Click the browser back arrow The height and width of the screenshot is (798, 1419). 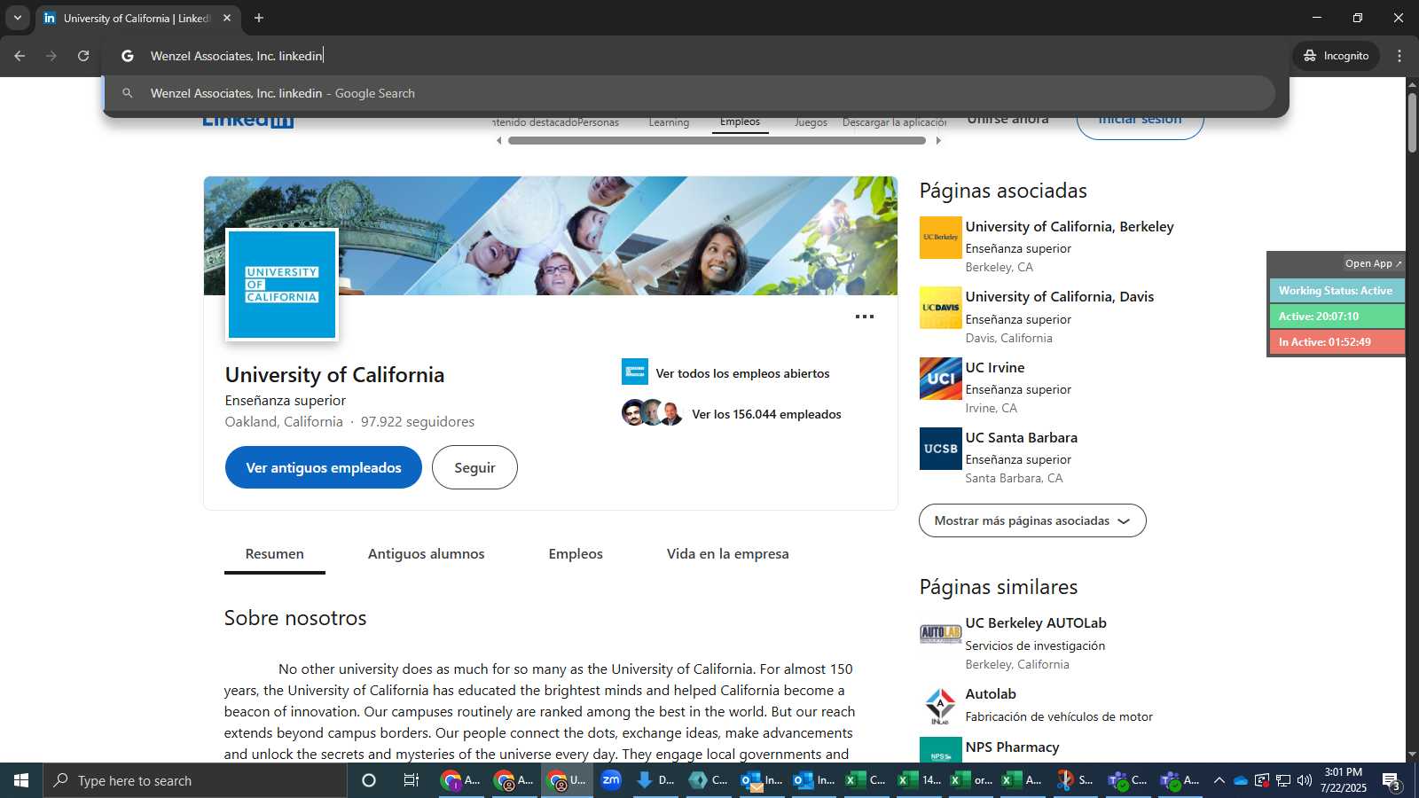pyautogui.click(x=20, y=56)
